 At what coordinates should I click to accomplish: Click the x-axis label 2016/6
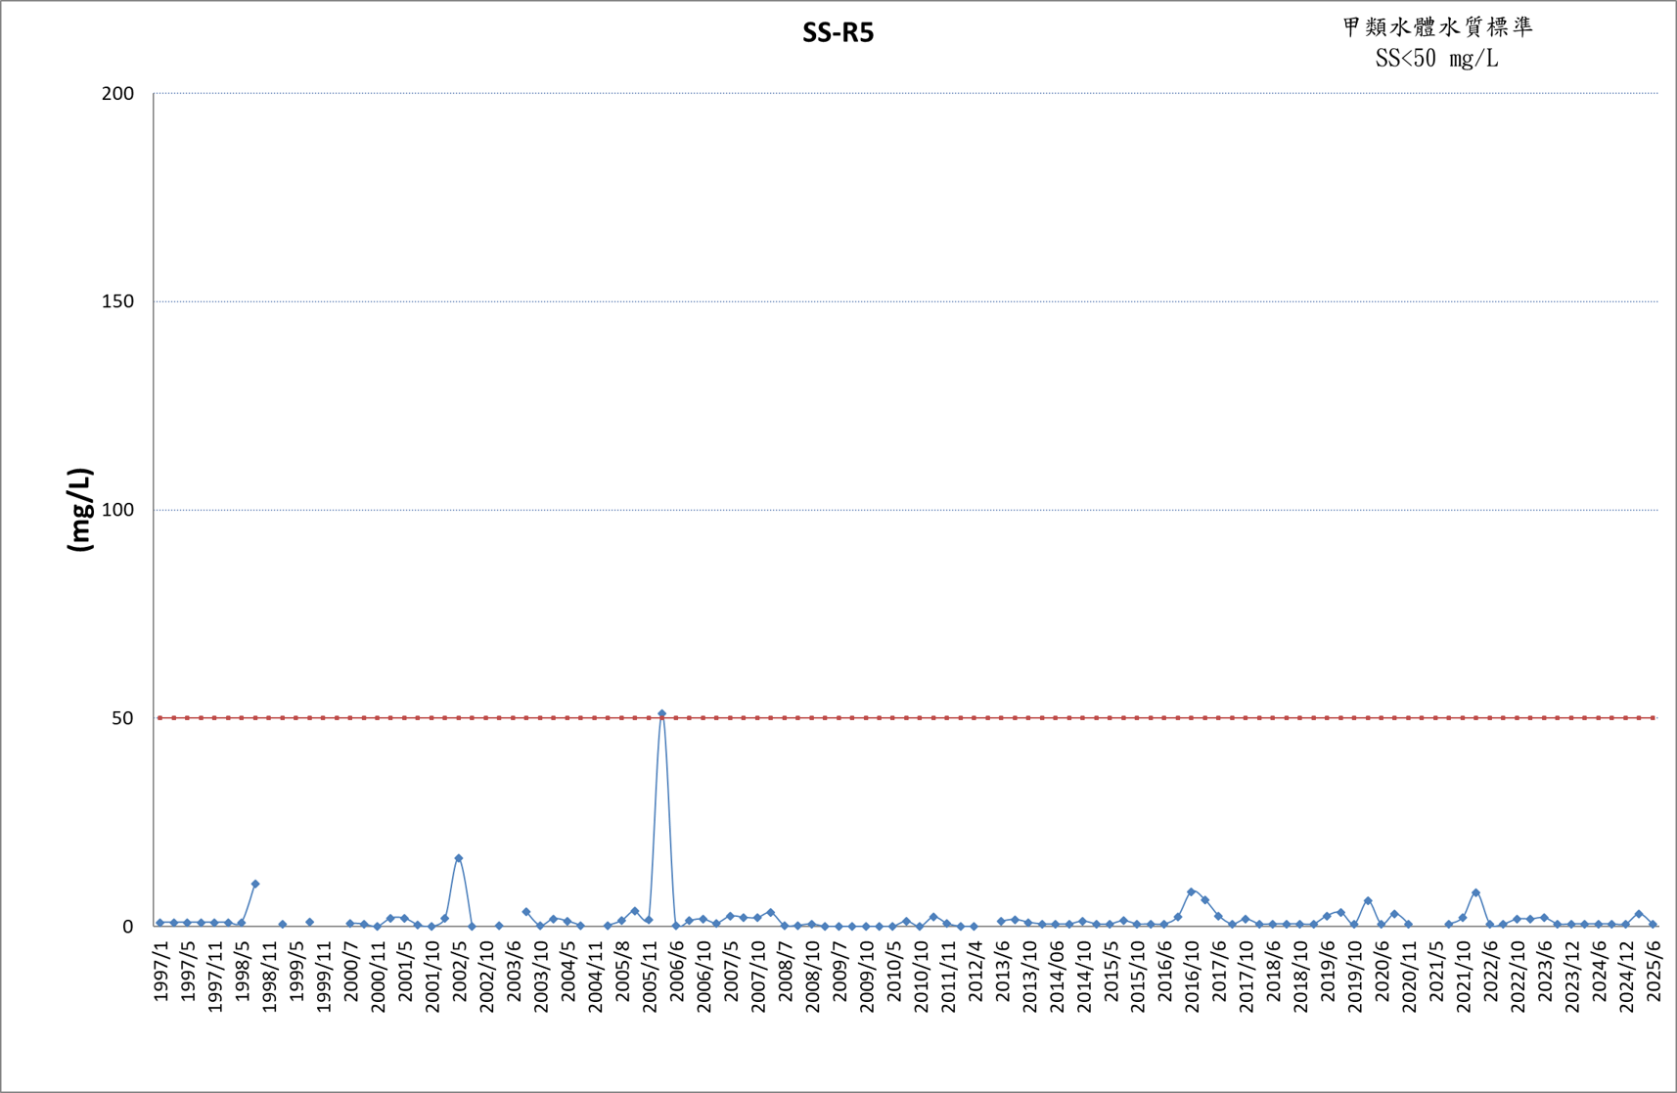click(x=1165, y=972)
